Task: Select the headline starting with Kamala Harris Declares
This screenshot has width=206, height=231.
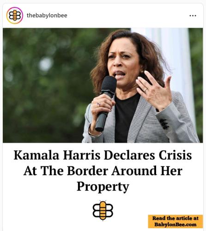Action: tap(103, 171)
